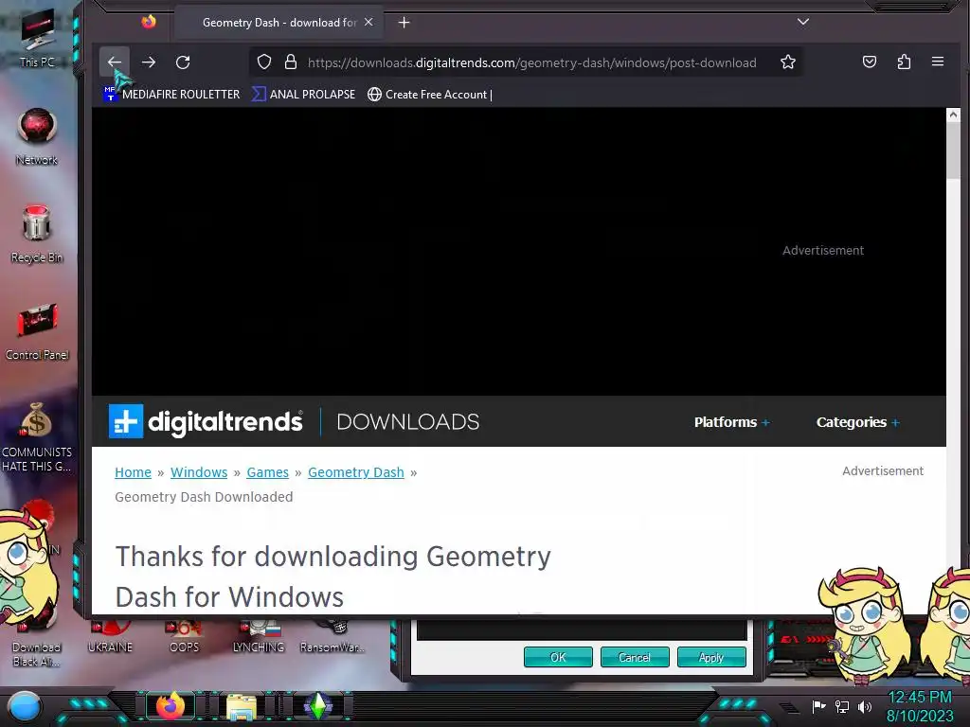
Task: Open the MEDIAFIRE ROULETTER bookmark
Action: coord(172,94)
